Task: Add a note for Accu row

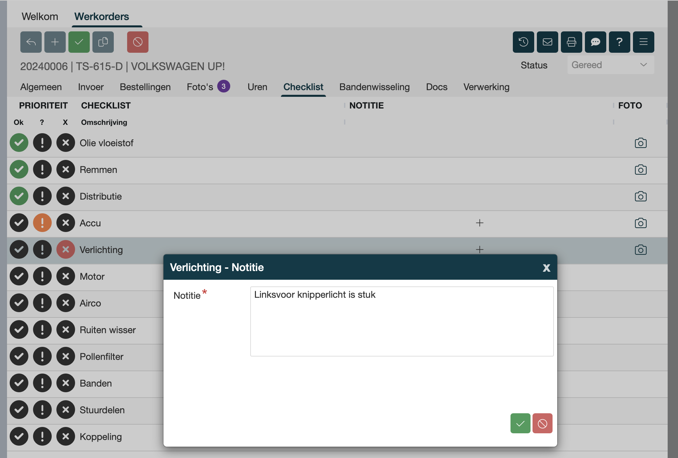Action: click(x=479, y=223)
